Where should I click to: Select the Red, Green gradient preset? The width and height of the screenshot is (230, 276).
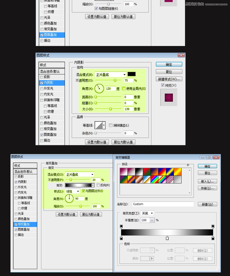pyautogui.click(x=147, y=172)
